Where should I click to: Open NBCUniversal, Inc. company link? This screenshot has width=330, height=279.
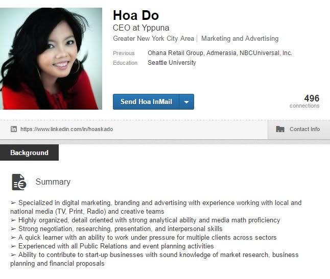266,53
